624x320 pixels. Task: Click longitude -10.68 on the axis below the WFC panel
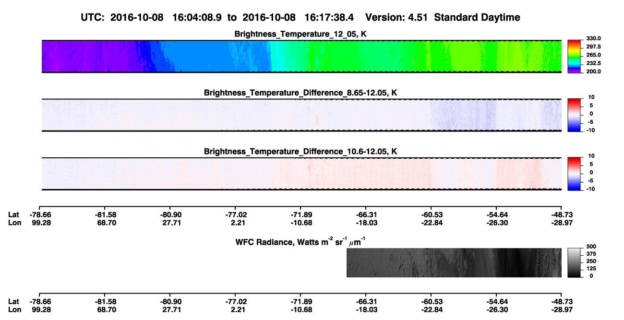301,309
